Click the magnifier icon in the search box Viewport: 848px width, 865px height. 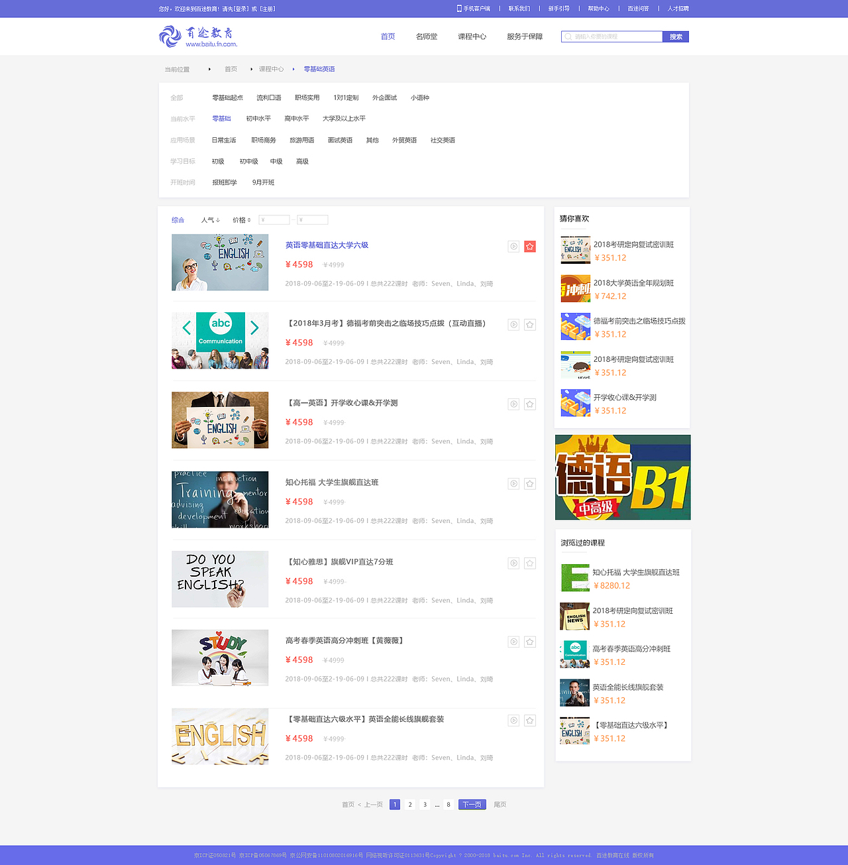568,36
